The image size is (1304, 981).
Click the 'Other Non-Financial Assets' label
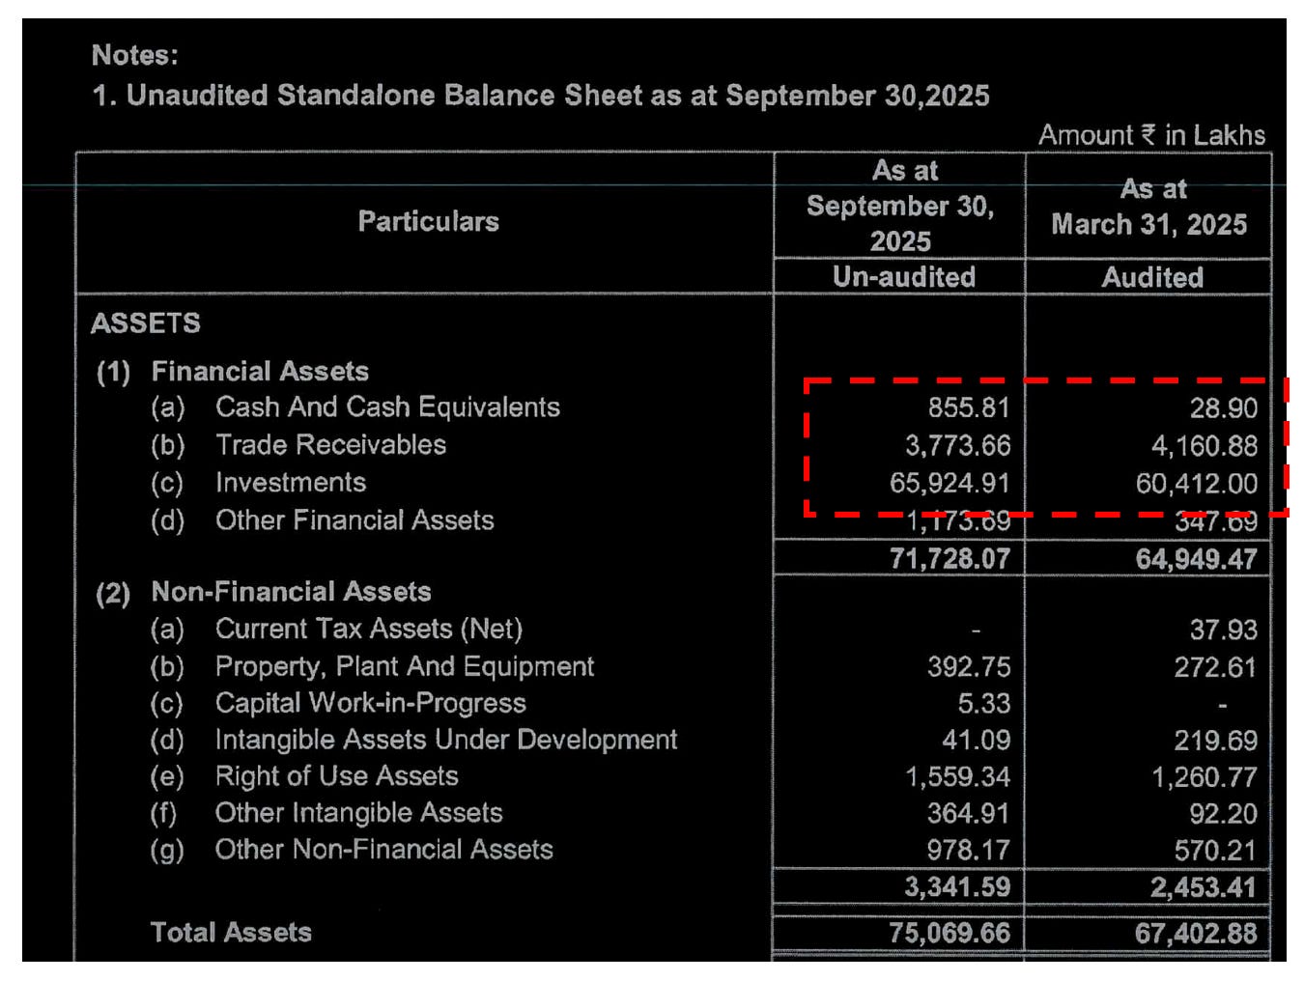point(384,850)
